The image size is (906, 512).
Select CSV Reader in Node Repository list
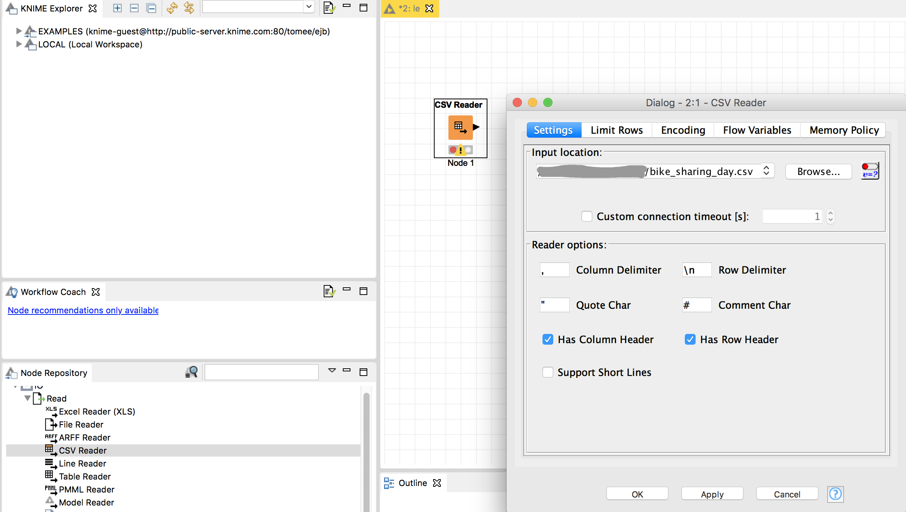coord(76,450)
